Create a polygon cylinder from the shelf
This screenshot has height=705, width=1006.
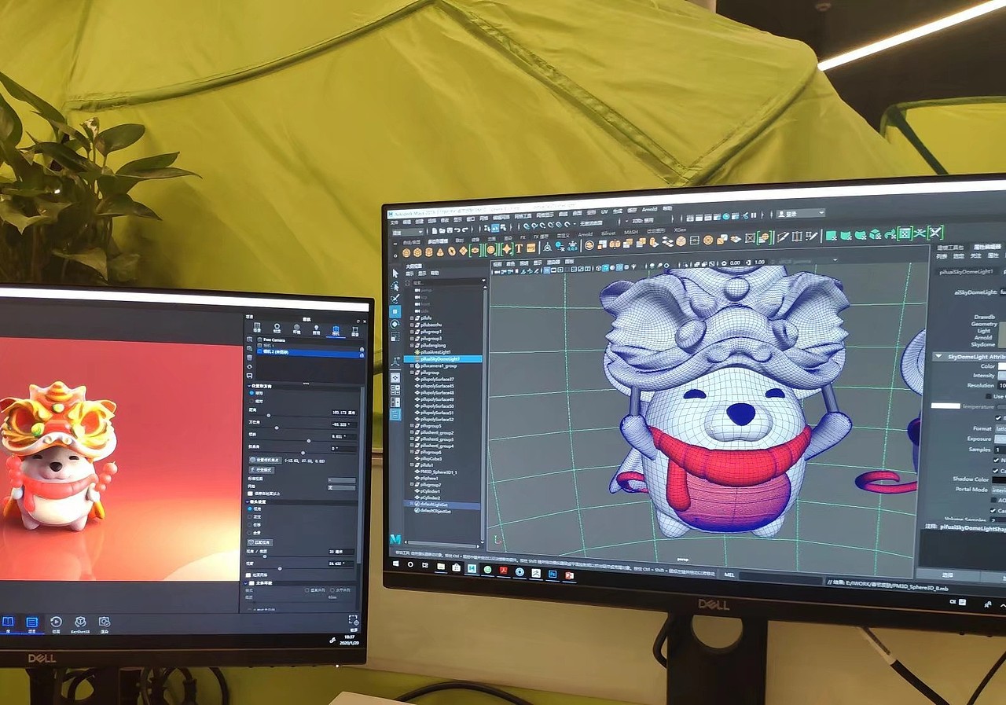[x=429, y=252]
